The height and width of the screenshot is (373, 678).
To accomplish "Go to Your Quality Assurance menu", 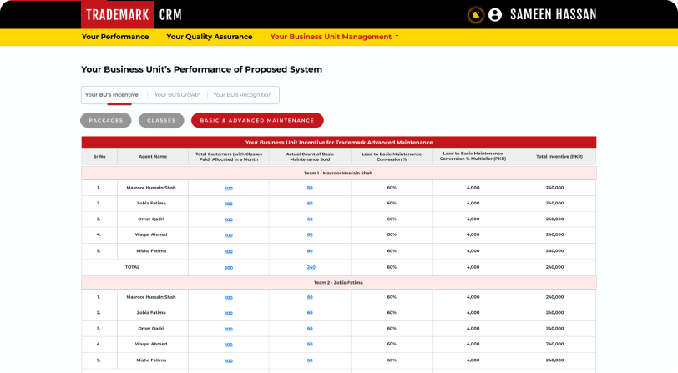I will click(209, 37).
